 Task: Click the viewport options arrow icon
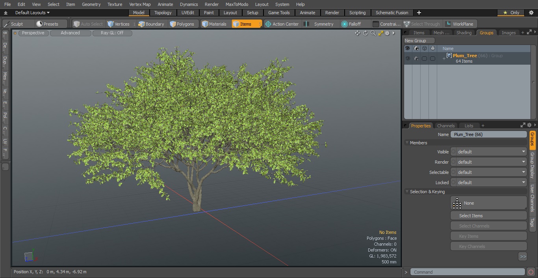click(393, 33)
